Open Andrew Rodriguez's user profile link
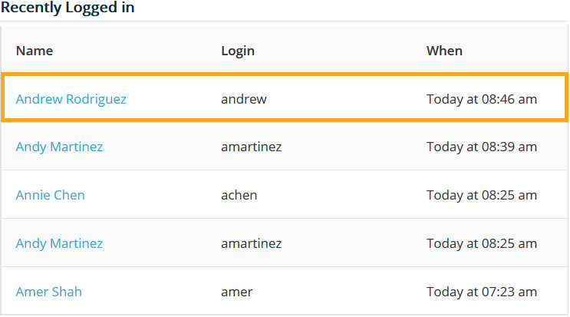The width and height of the screenshot is (570, 317). (x=71, y=99)
